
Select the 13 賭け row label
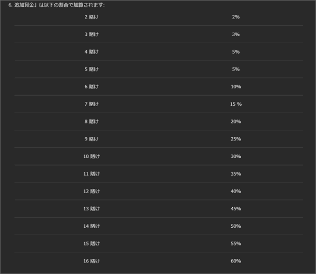tap(92, 208)
